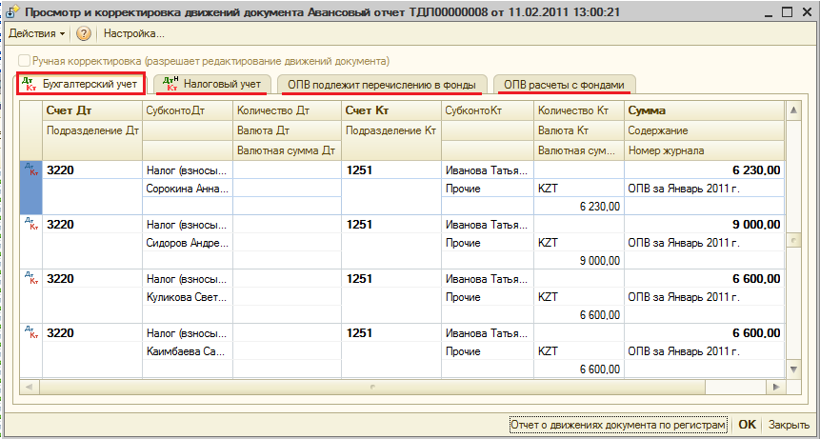Viewport: 820px width, 439px height.
Task: Click the Закрыть button
Action: click(x=789, y=425)
